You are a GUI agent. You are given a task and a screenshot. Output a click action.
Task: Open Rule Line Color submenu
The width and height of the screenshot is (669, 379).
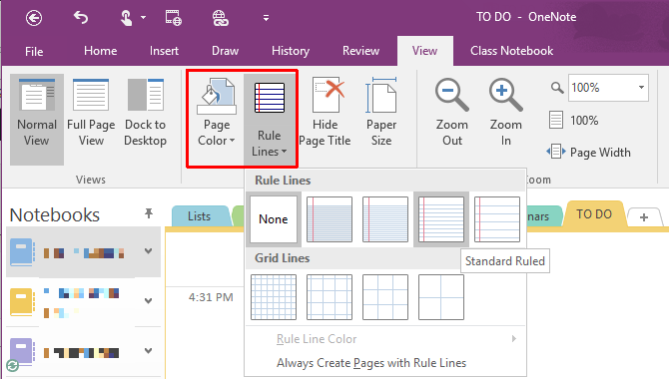pos(385,339)
